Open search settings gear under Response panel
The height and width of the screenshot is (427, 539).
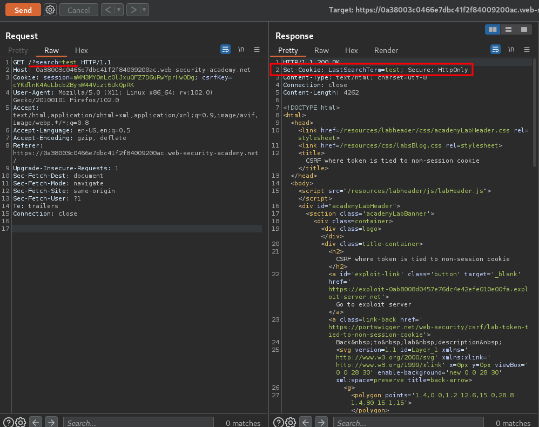[x=291, y=422]
